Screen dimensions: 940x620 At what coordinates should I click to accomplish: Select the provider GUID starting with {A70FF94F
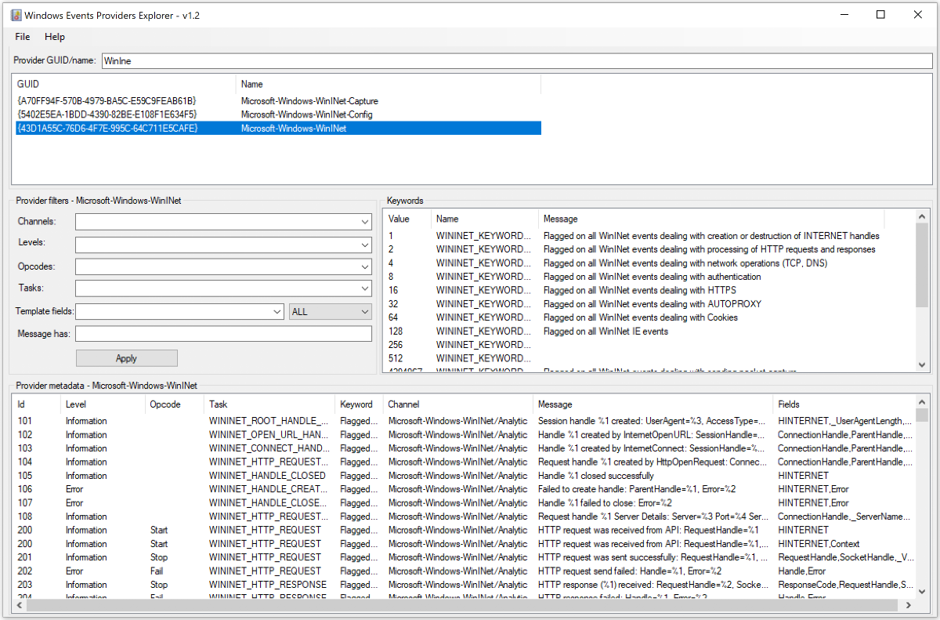point(107,101)
